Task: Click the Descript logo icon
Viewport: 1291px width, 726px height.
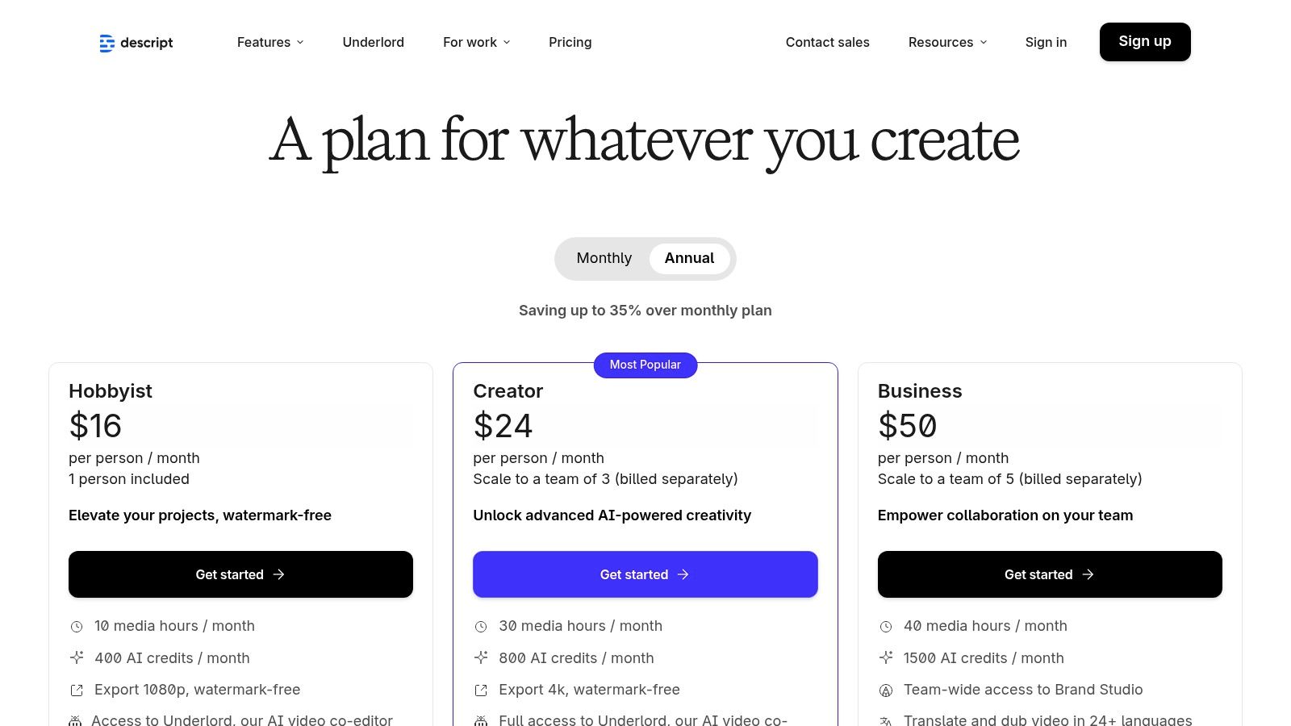Action: (x=107, y=43)
